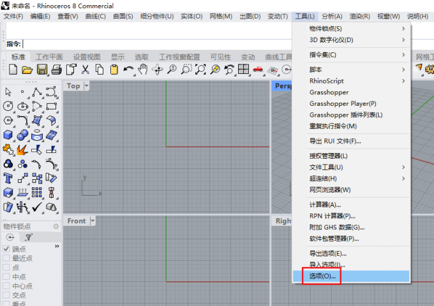Open the 文件(F) menu

(13, 17)
